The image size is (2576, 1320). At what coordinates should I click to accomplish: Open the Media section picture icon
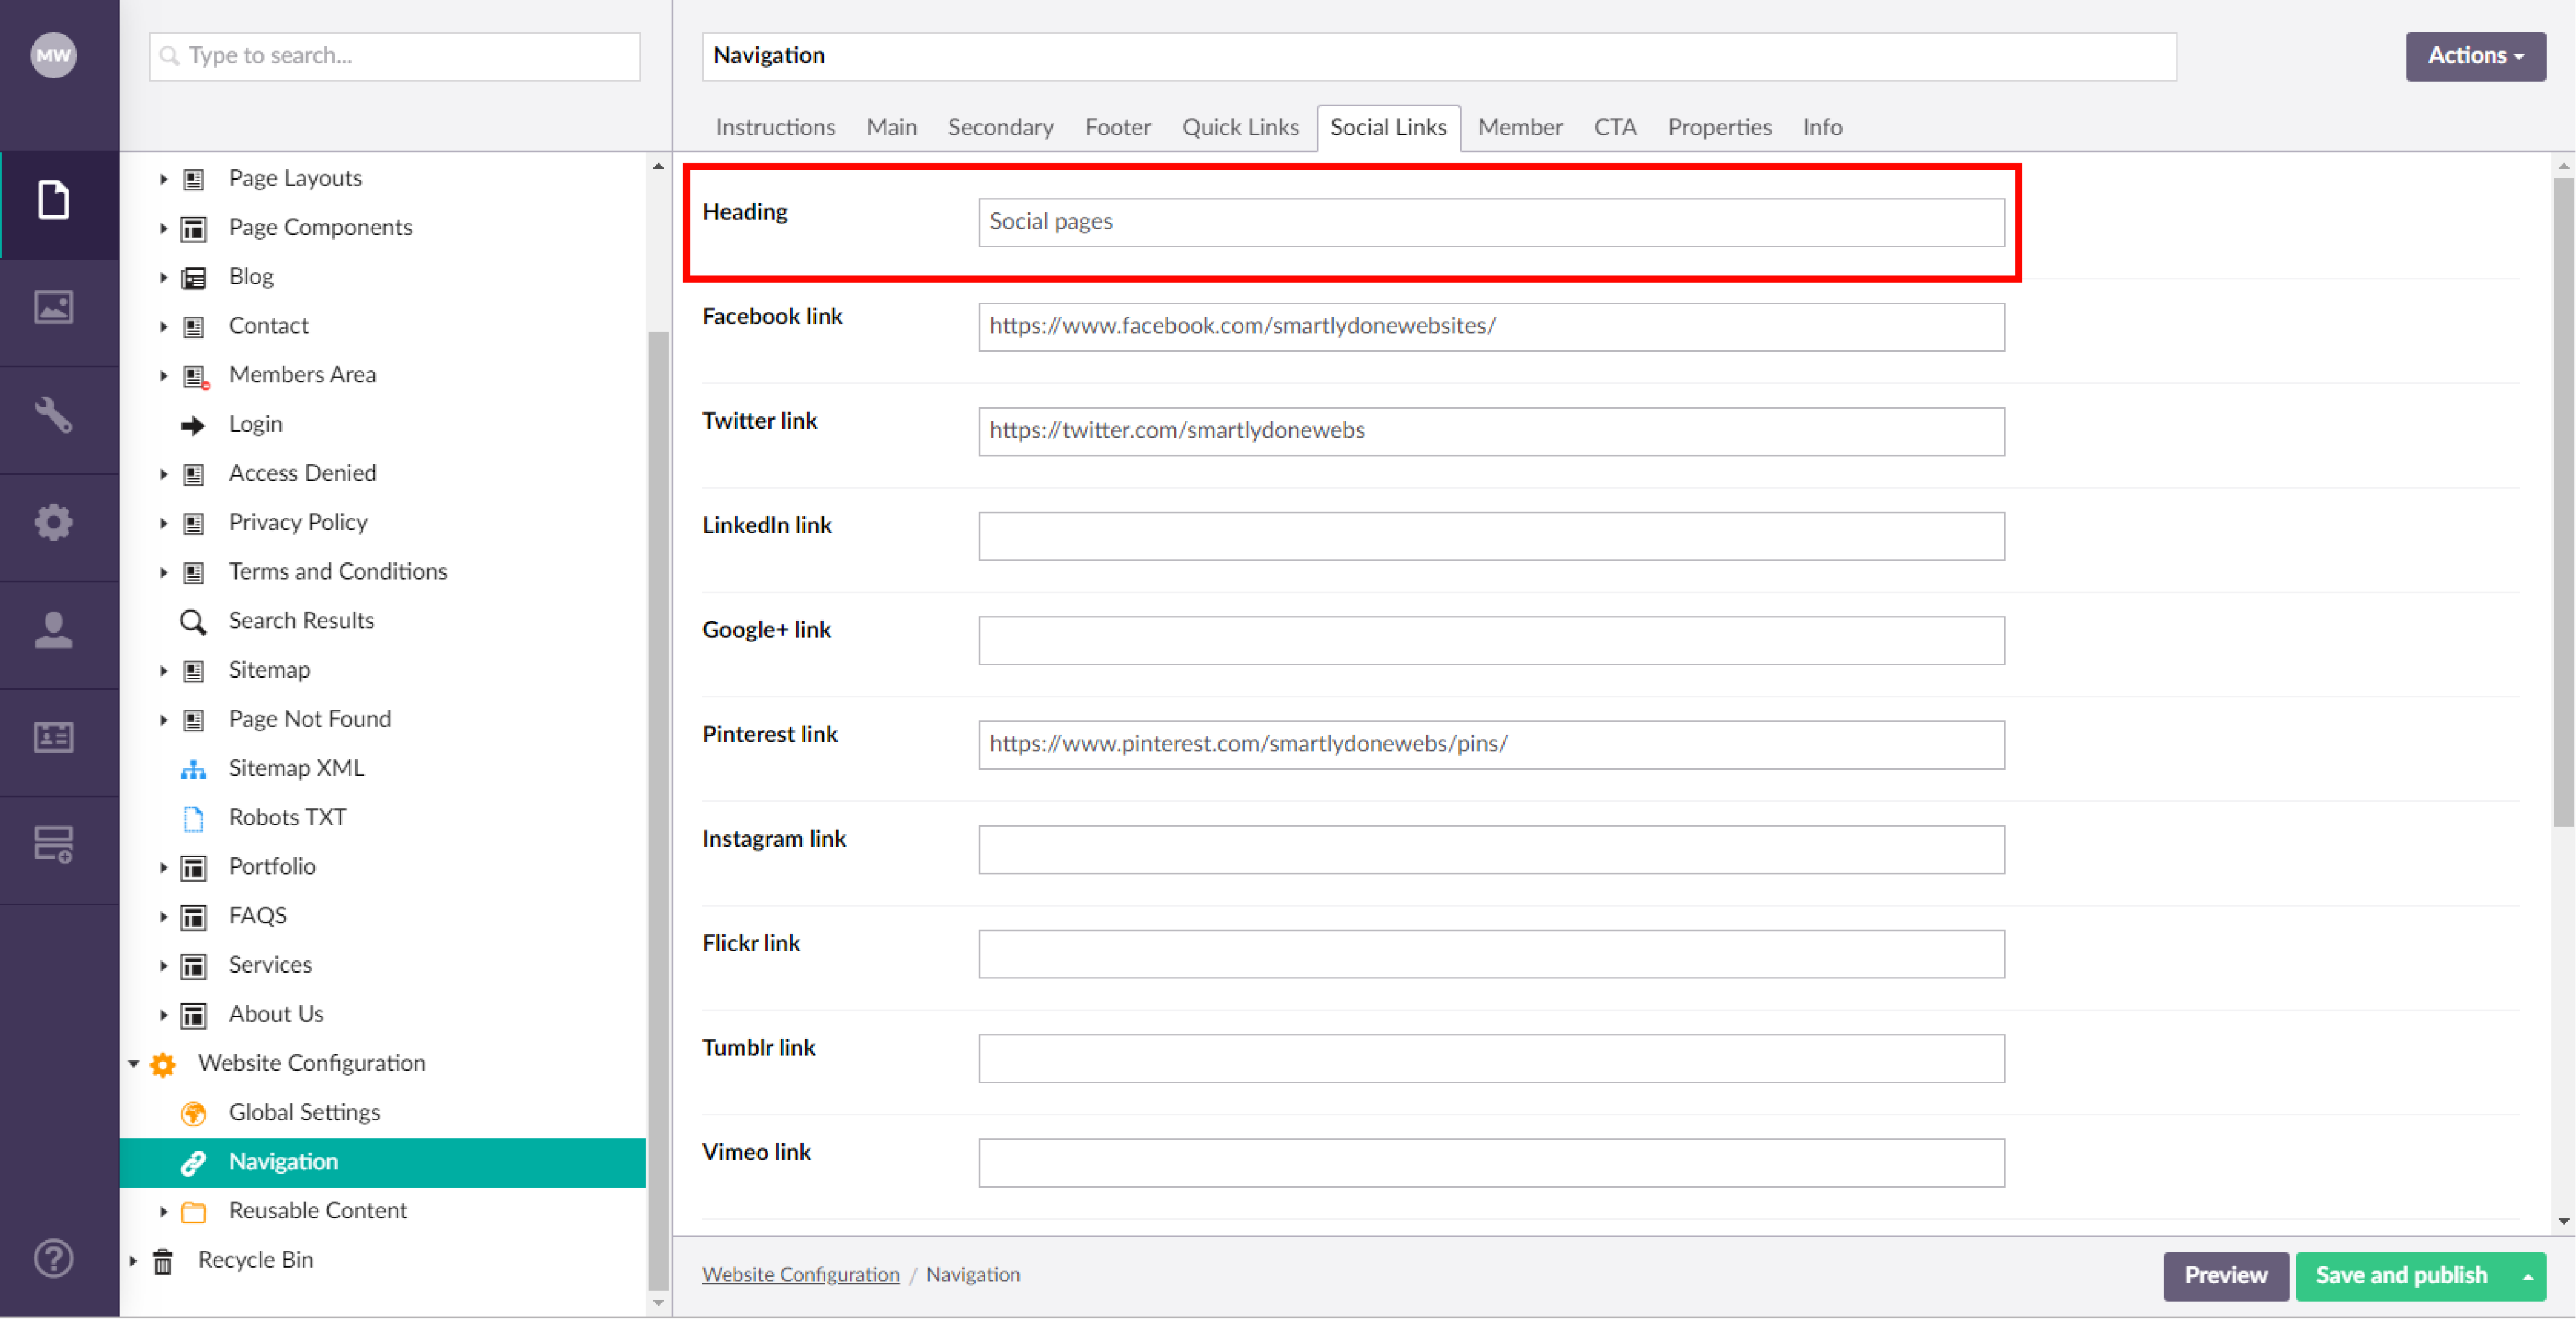tap(54, 307)
